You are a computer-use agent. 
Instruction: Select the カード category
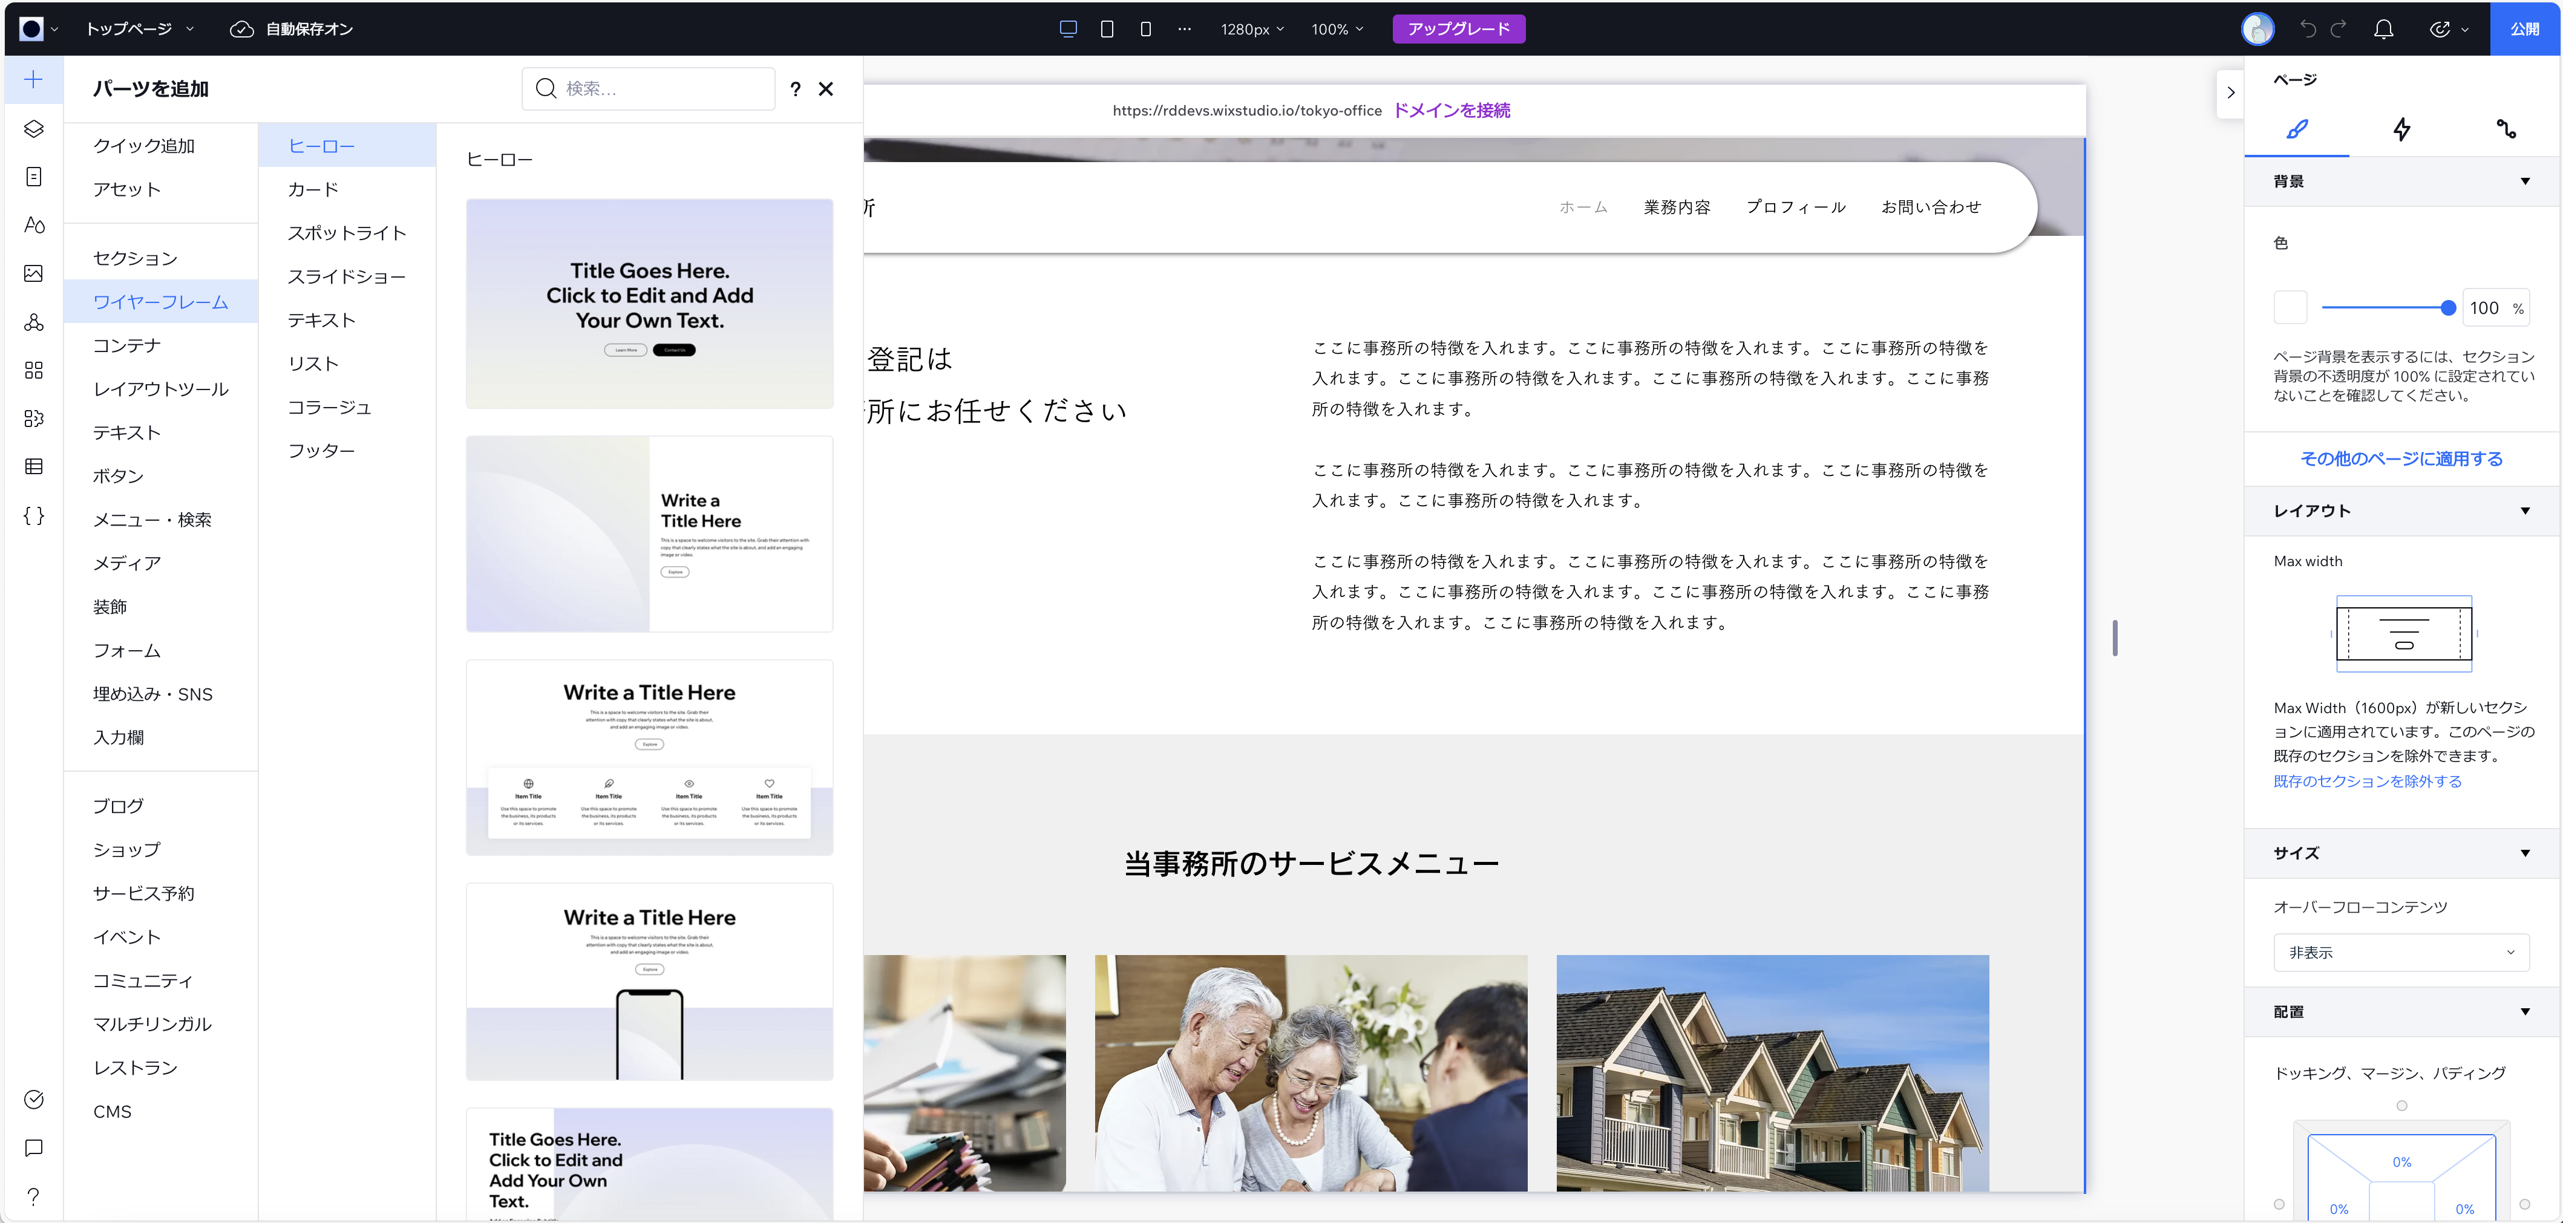click(347, 189)
